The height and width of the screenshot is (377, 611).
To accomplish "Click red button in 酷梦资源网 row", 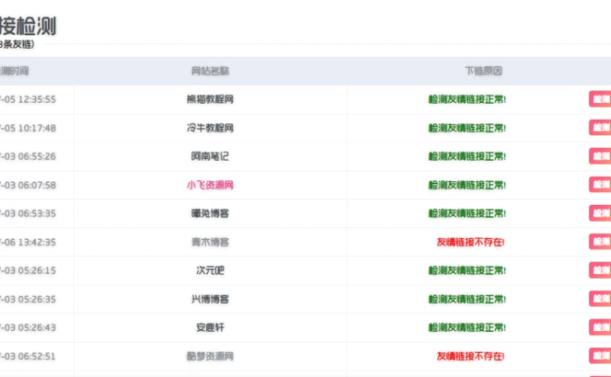I will click(x=600, y=355).
